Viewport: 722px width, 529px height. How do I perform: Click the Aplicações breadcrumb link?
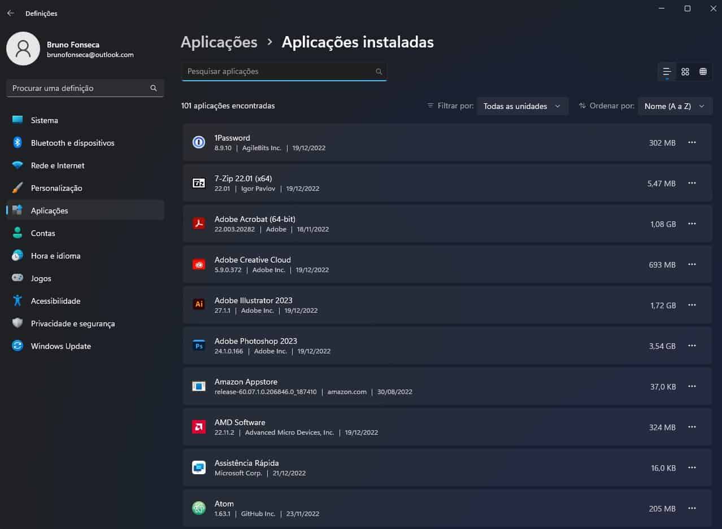219,42
